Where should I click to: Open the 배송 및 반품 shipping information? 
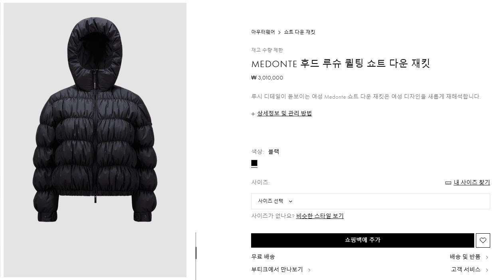(465, 257)
